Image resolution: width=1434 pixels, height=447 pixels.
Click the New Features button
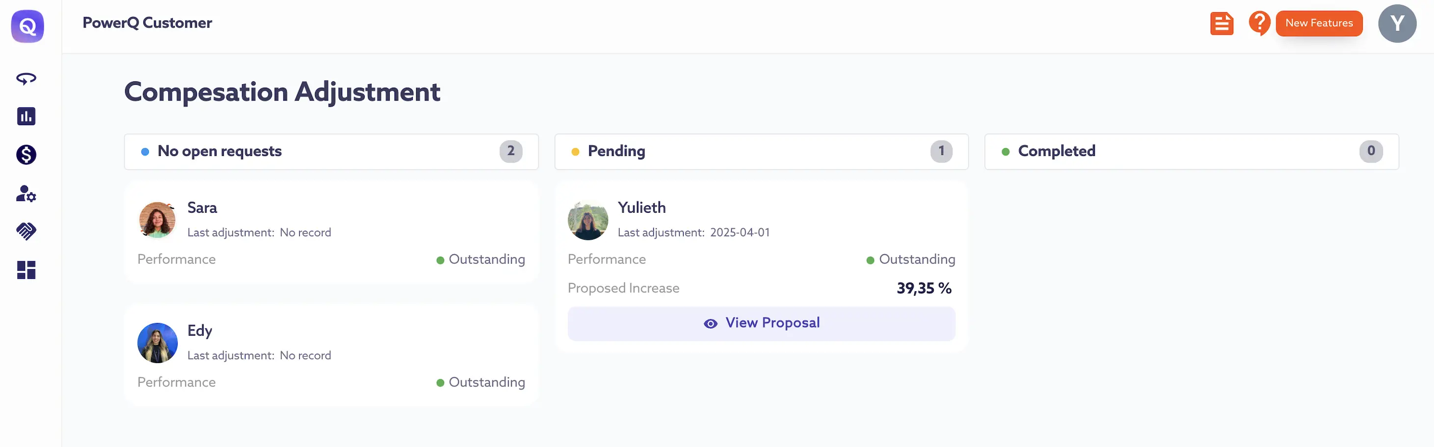tap(1318, 24)
